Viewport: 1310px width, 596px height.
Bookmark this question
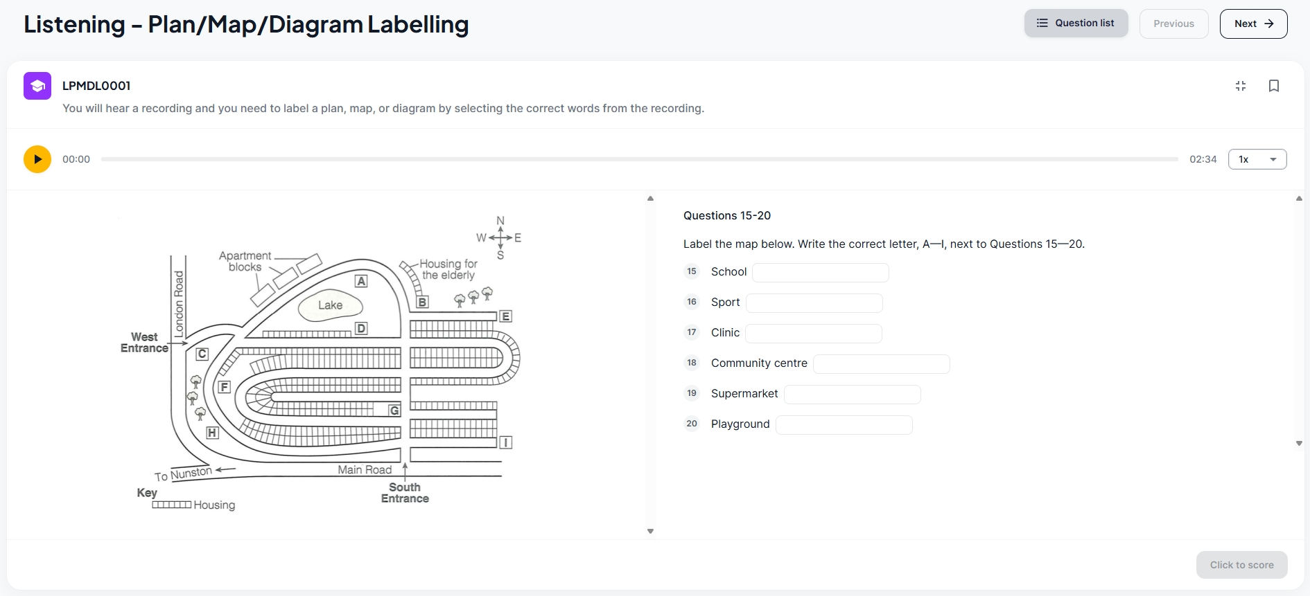(1273, 86)
